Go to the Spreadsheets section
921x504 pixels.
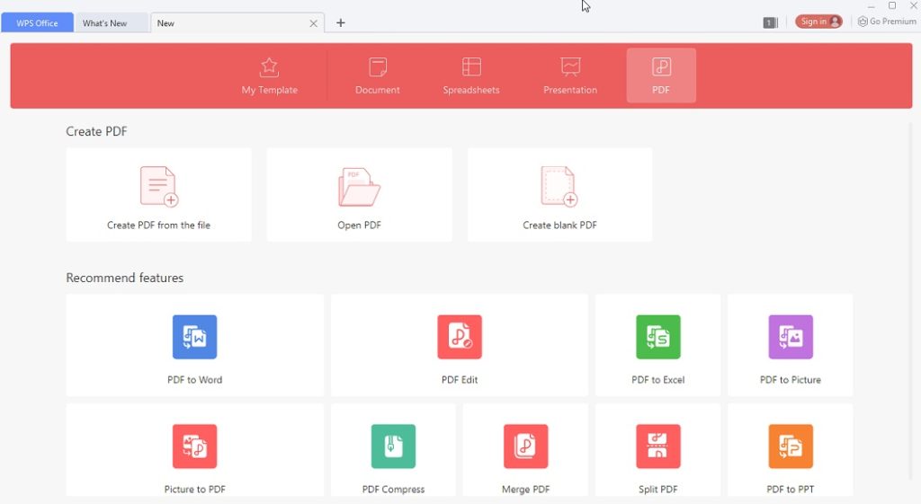(471, 76)
